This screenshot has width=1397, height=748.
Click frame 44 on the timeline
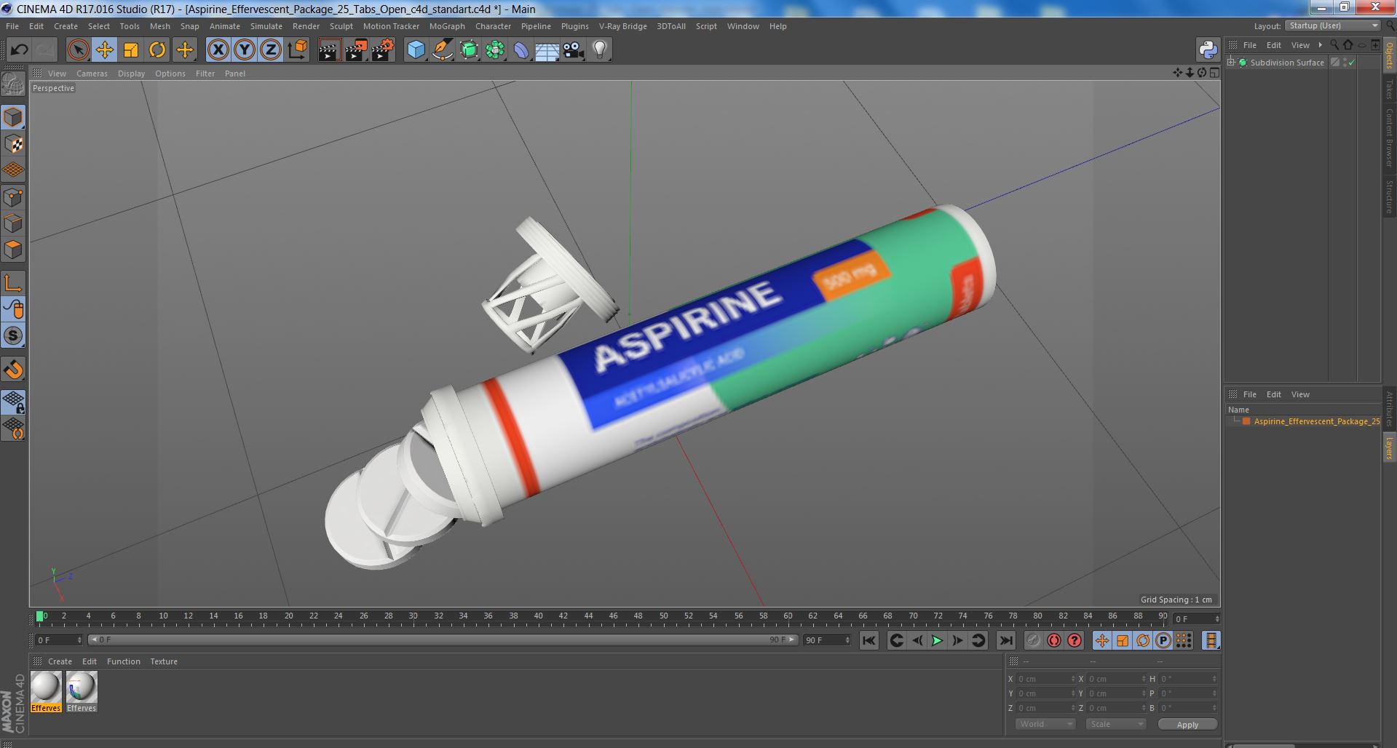point(588,616)
